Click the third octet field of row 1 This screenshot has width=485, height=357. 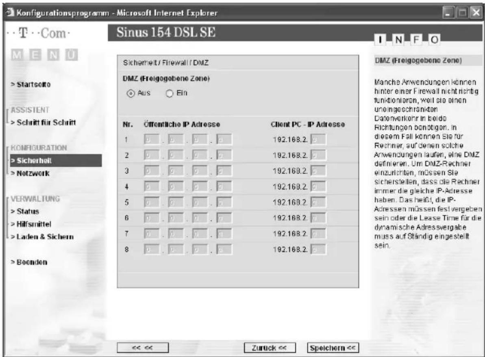click(200, 139)
